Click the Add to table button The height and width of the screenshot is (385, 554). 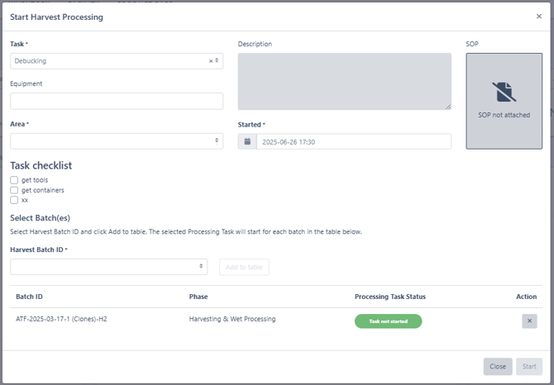pyautogui.click(x=244, y=267)
